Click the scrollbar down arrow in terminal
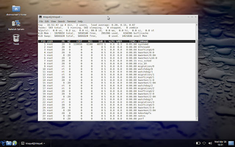This screenshot has height=147, width=235. (x=197, y=119)
